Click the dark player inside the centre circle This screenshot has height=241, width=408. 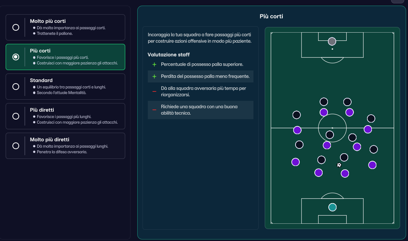pyautogui.click(x=330, y=135)
